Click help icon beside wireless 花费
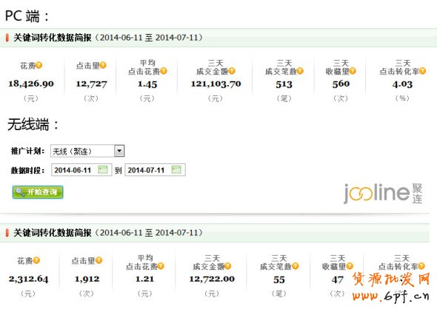The height and width of the screenshot is (312, 437). click(x=36, y=260)
